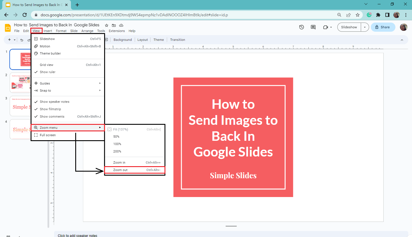Go back in browser history
This screenshot has height=237, width=412.
(x=6, y=15)
